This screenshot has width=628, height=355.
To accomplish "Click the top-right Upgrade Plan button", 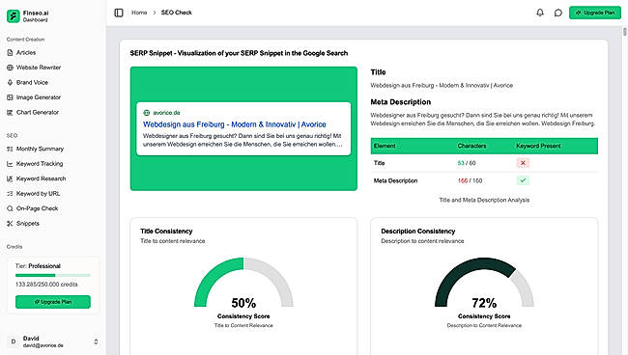I will (595, 13).
